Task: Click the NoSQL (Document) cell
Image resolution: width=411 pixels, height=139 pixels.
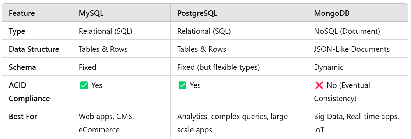Action: 347,31
